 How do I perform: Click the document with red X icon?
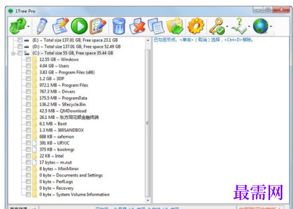pos(137,26)
